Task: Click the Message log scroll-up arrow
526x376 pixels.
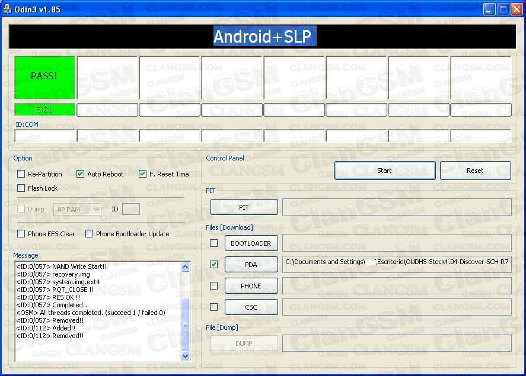Action: 186,267
